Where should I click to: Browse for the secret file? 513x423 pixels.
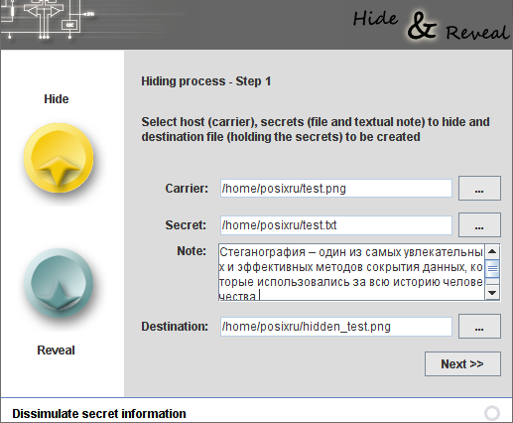click(x=479, y=225)
